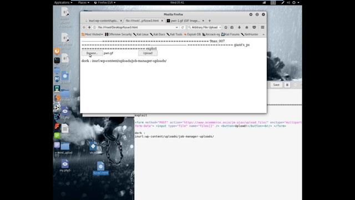Open the Places menu in top bar
Viewport: 355px width, 200px height.
click(84, 2)
